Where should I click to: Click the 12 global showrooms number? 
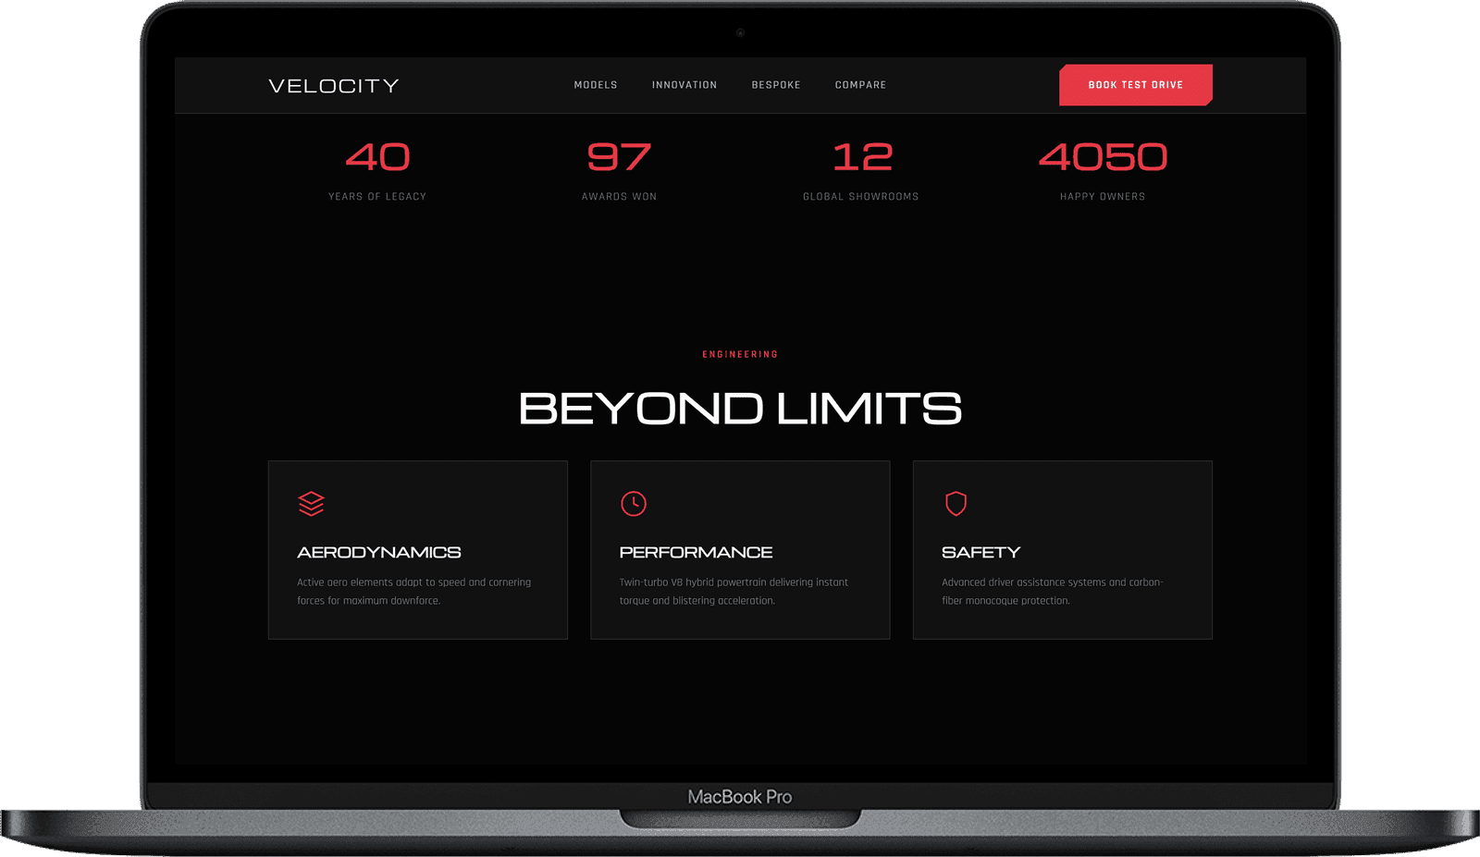point(861,157)
